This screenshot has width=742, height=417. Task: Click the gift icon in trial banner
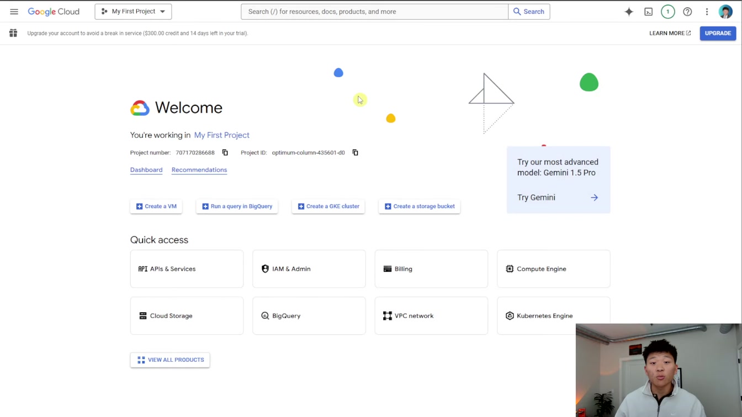(13, 33)
